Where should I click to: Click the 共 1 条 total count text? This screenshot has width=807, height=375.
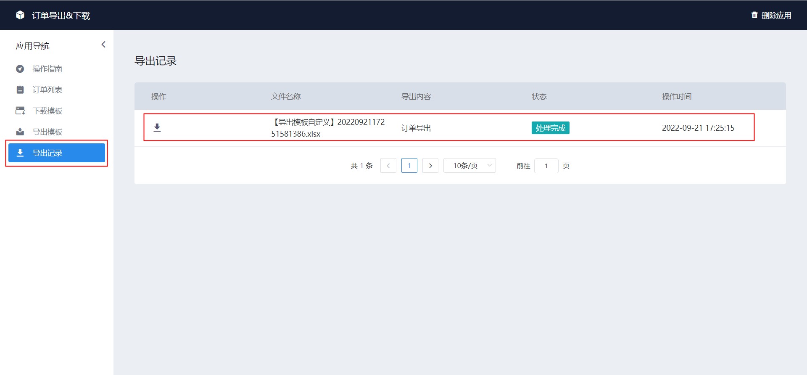coord(362,166)
